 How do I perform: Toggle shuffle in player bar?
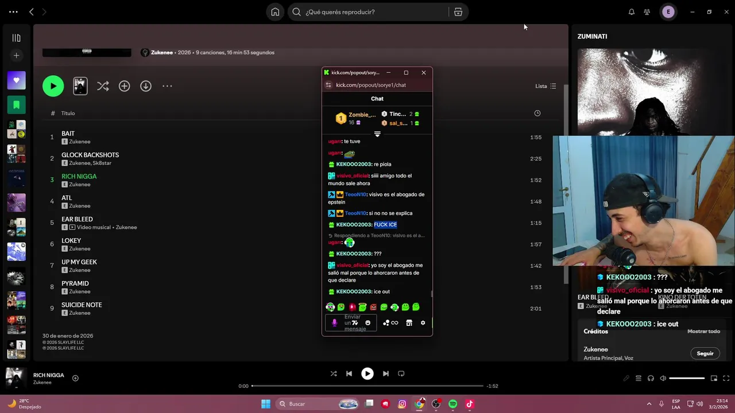tap(334, 373)
